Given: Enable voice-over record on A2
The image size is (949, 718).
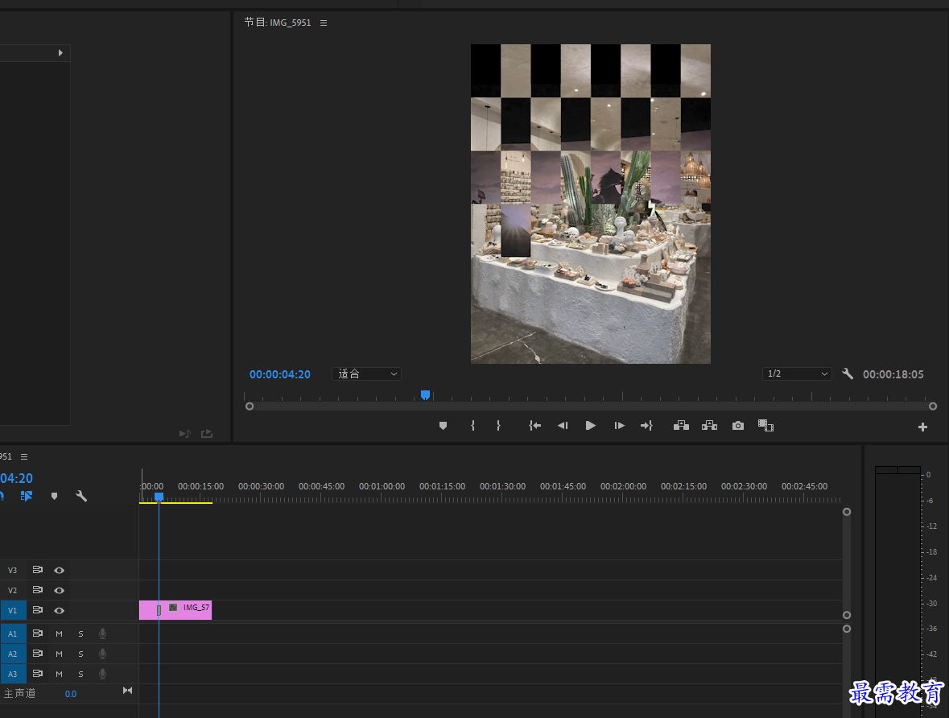Looking at the screenshot, I should [102, 654].
